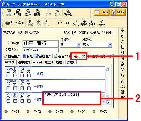141x121 pixels.
Task: Check the 2010寅 受 checkbox
Action: pyautogui.click(x=15, y=101)
